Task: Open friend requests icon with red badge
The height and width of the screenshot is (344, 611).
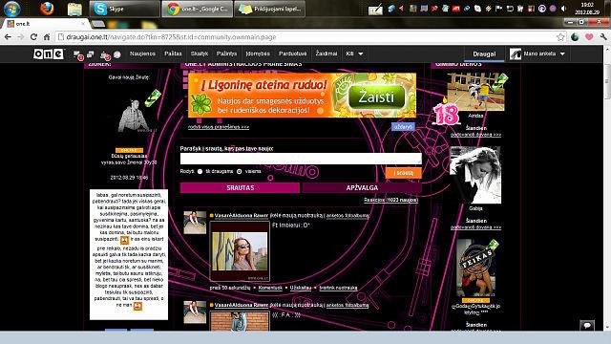Action: pos(105,55)
